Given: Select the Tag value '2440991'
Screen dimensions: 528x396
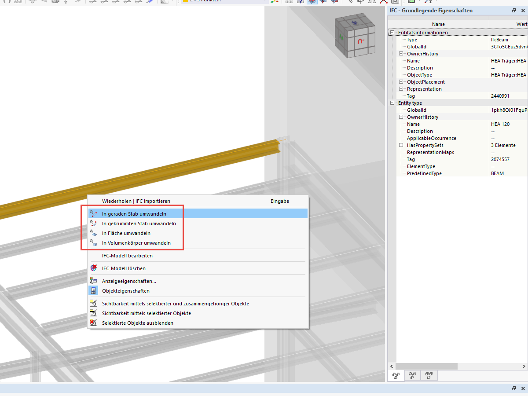Looking at the screenshot, I should [x=500, y=96].
